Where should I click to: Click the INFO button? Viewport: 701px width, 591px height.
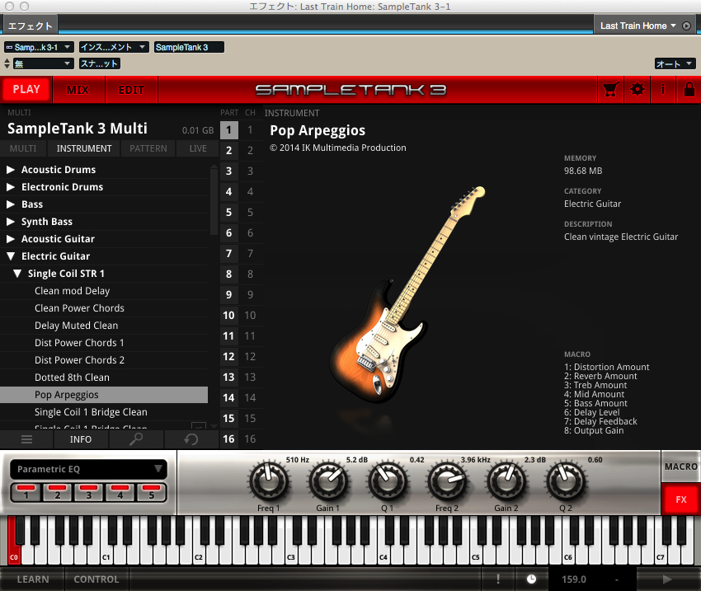coord(81,439)
